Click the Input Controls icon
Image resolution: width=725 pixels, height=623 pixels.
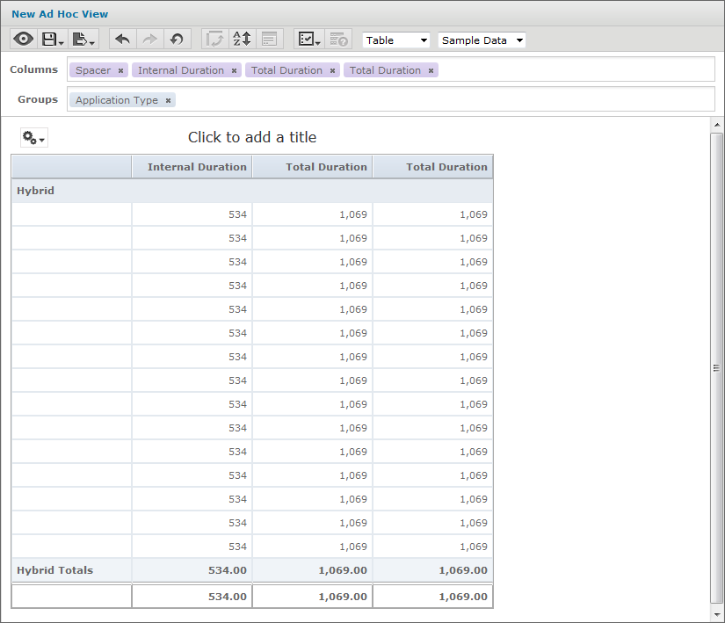coord(269,40)
